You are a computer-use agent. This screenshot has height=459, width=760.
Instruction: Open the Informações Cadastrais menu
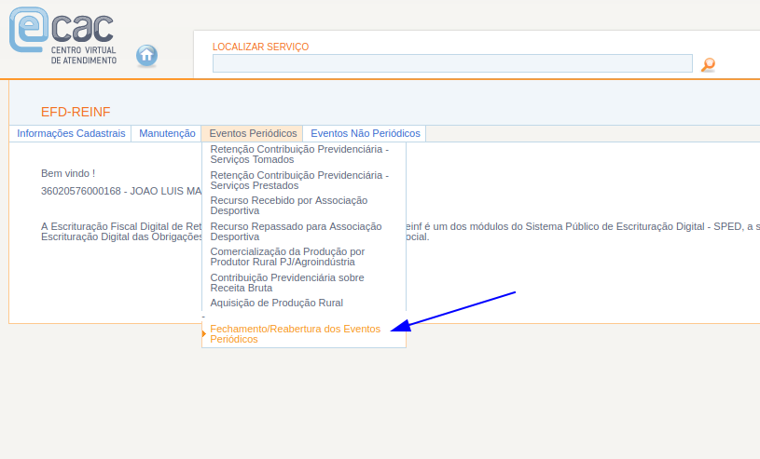coord(71,134)
